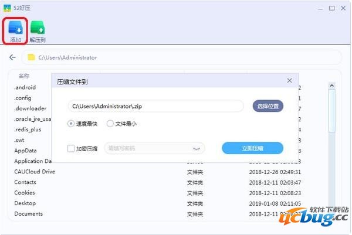Click the vertical scrollbar thumb

(332, 111)
